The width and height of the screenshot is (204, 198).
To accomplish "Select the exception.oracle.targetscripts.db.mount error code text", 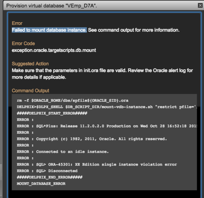I will click(54, 50).
